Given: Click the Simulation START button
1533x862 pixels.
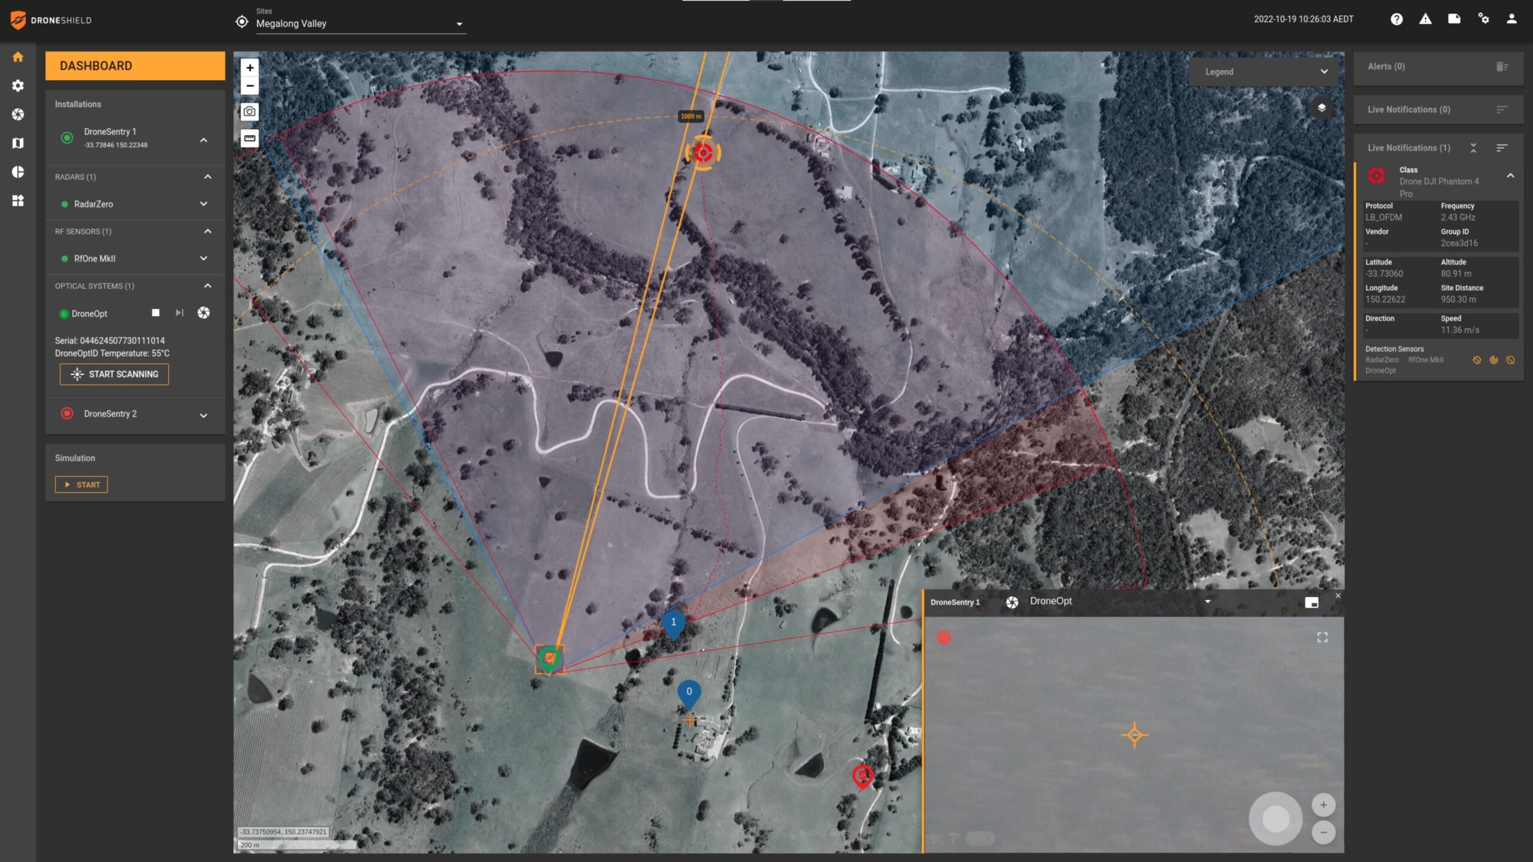Looking at the screenshot, I should coord(81,485).
